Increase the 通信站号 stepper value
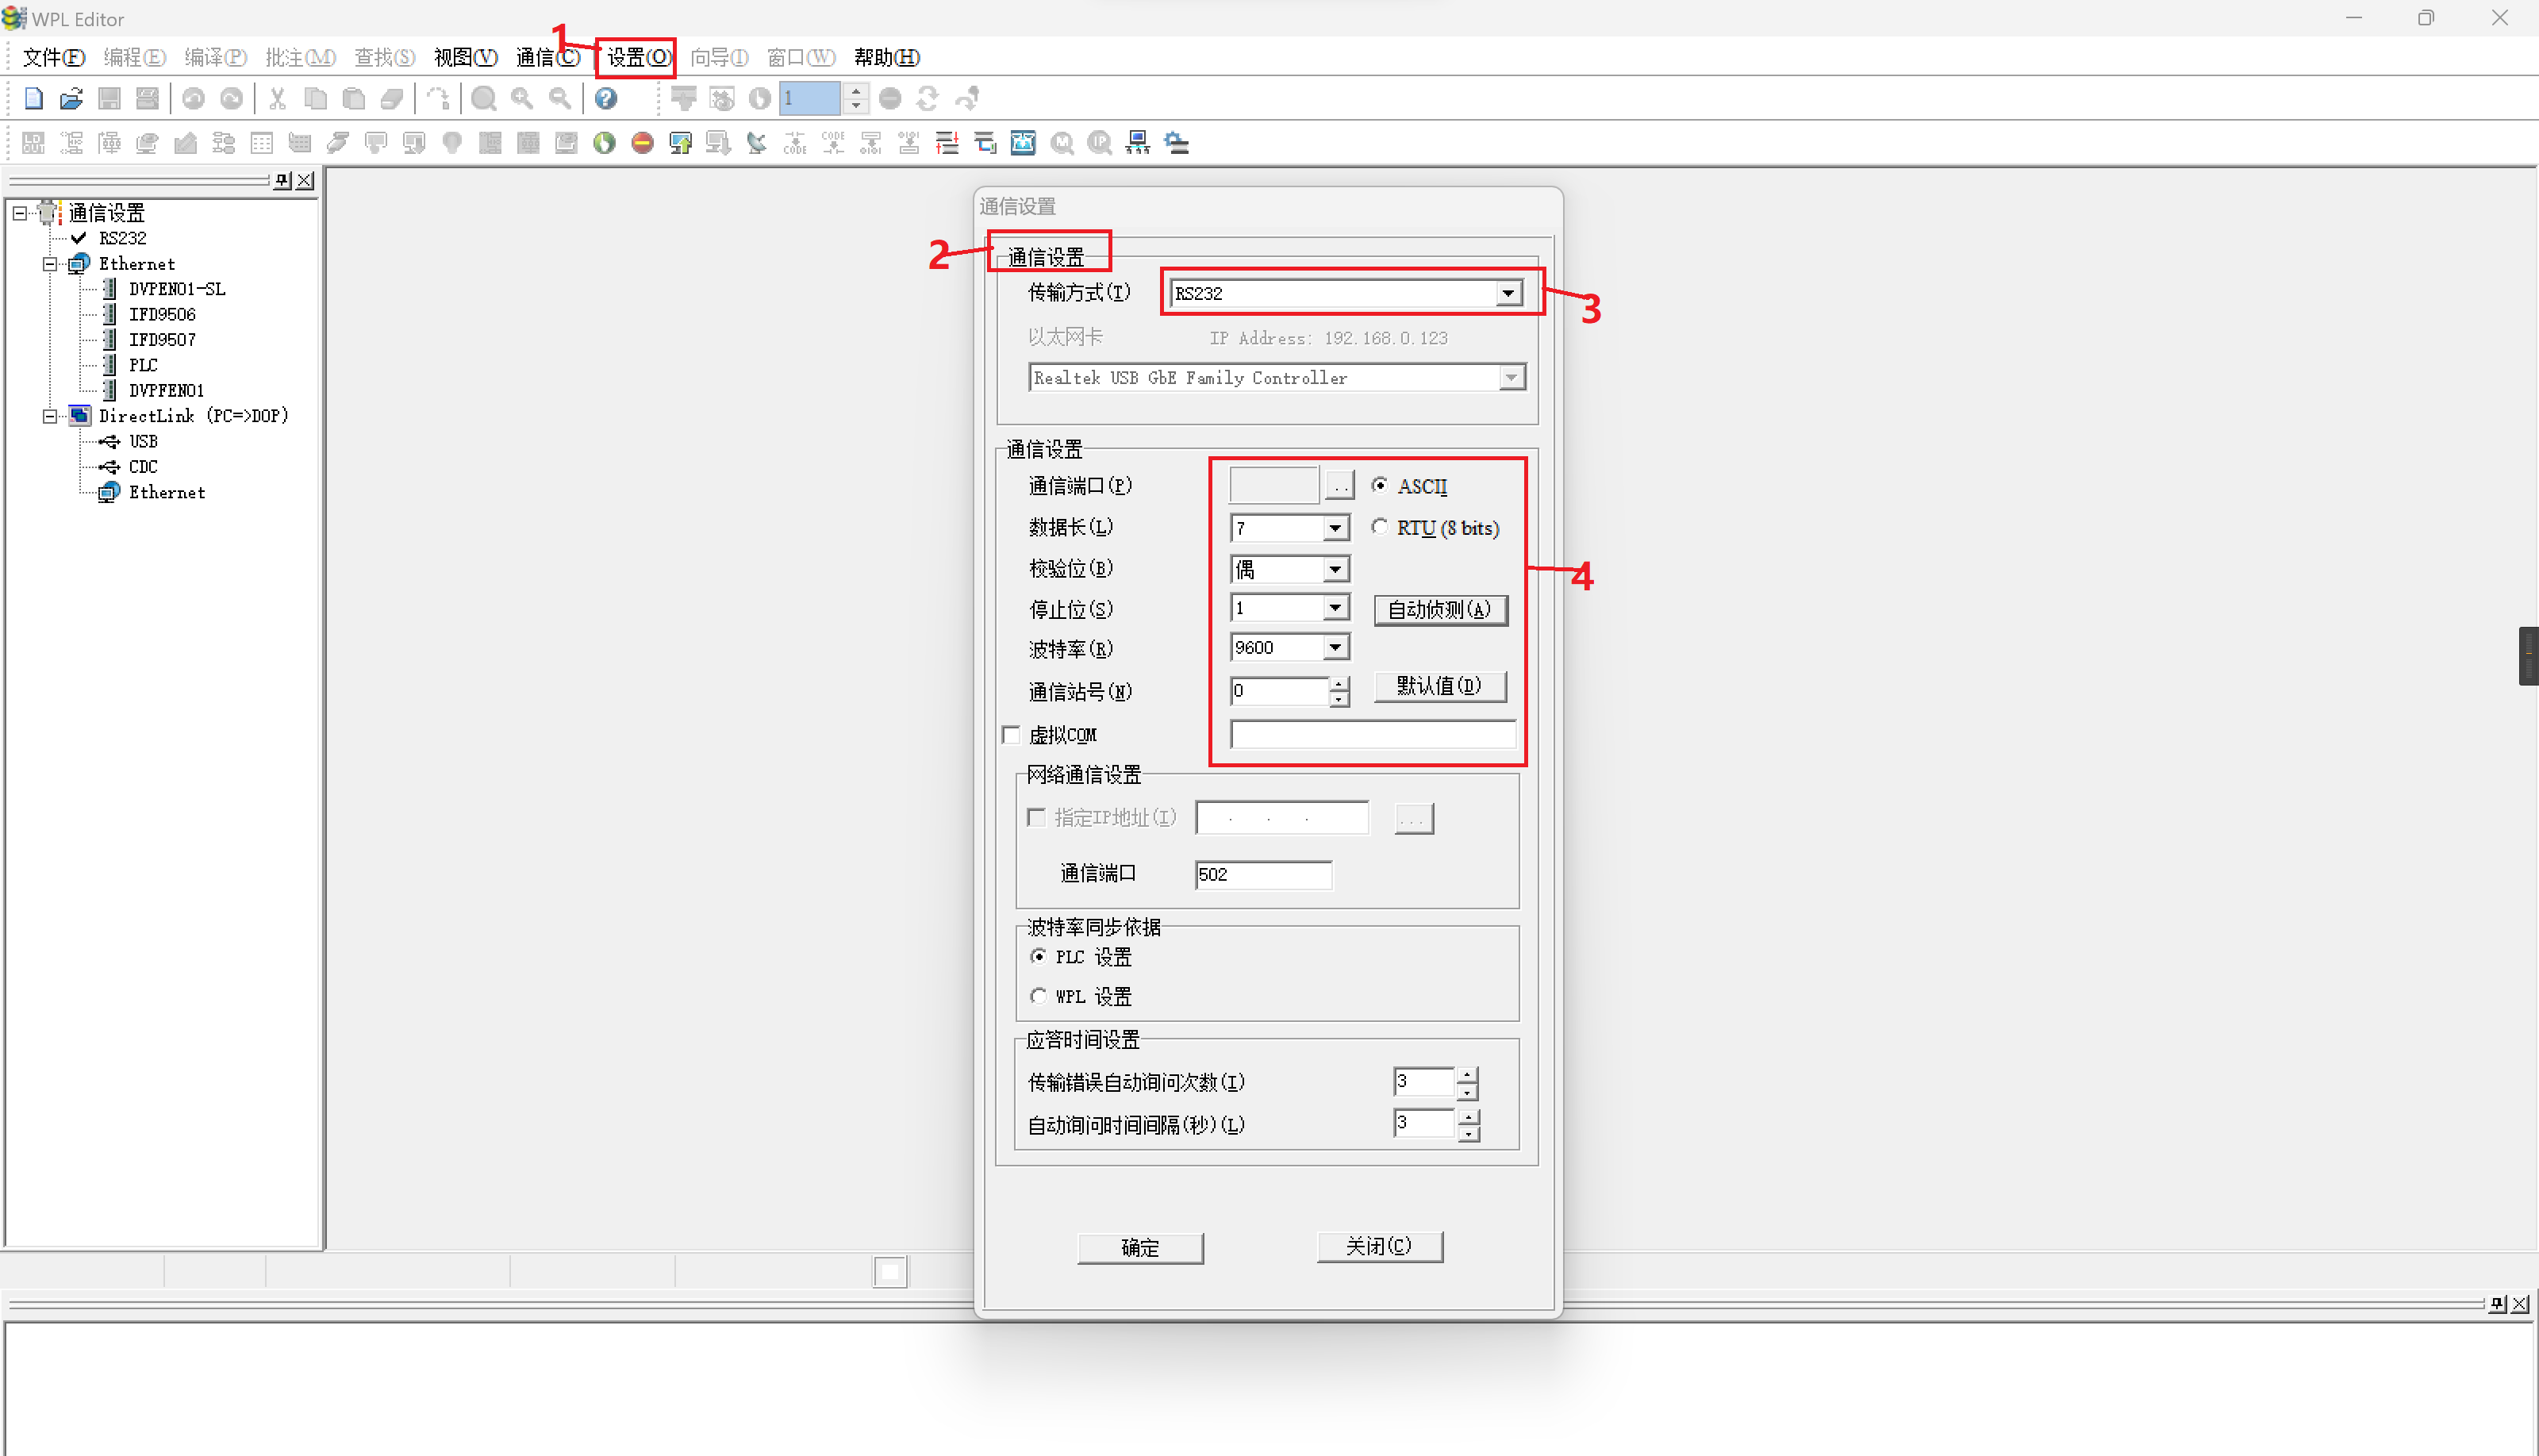The height and width of the screenshot is (1456, 2539). pyautogui.click(x=1339, y=683)
